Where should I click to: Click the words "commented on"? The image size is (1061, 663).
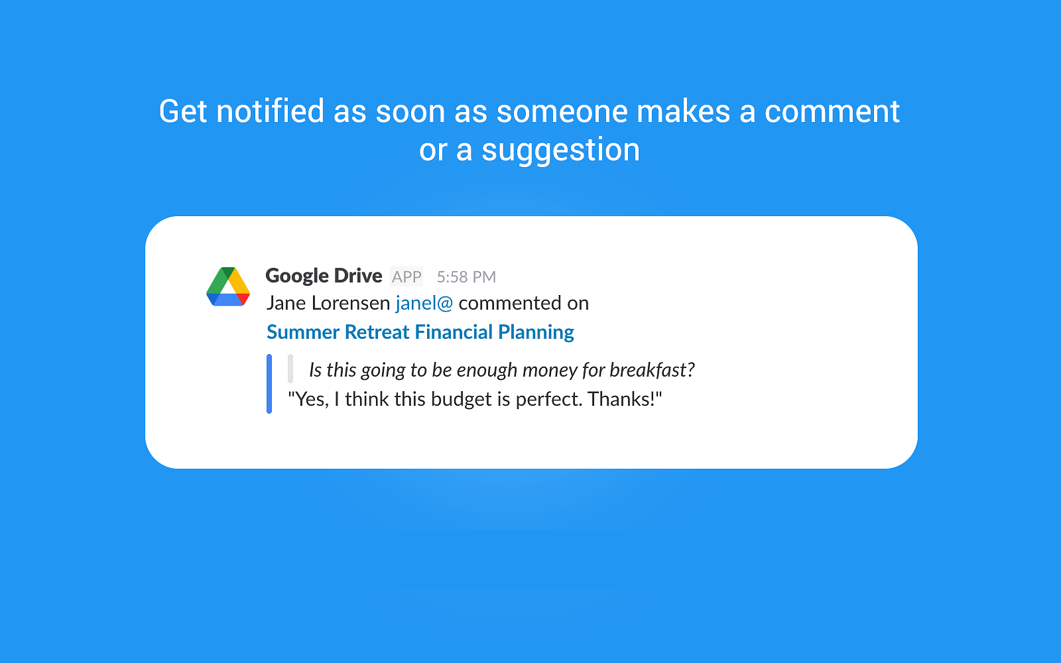click(523, 304)
